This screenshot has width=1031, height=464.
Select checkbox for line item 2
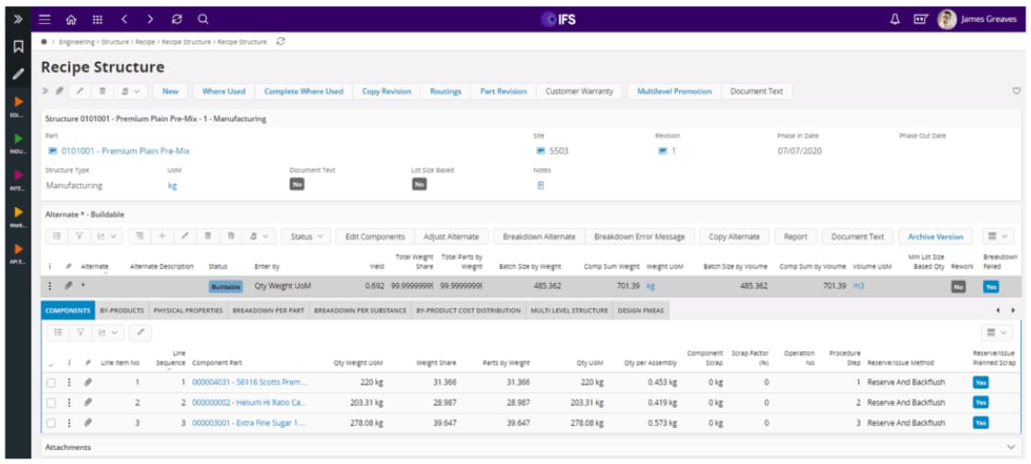coord(52,402)
